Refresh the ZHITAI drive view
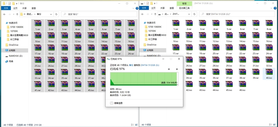 coord(195,14)
